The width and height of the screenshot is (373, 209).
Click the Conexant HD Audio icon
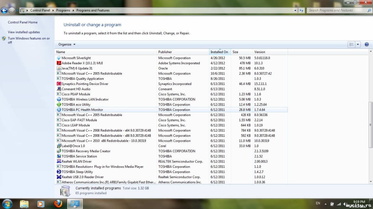tap(59, 89)
